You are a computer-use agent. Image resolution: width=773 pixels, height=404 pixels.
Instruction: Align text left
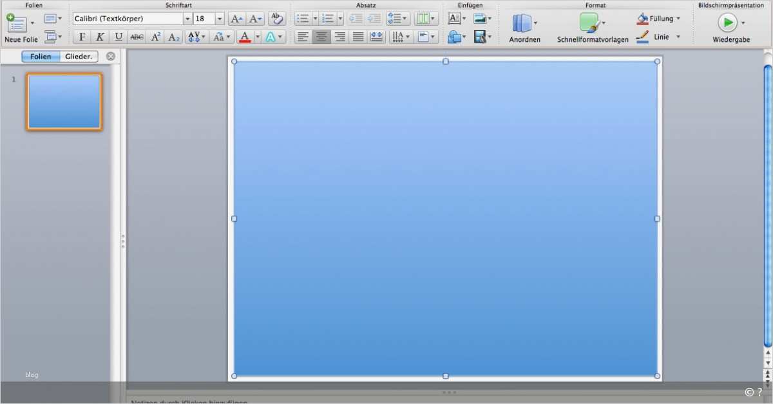(x=303, y=37)
